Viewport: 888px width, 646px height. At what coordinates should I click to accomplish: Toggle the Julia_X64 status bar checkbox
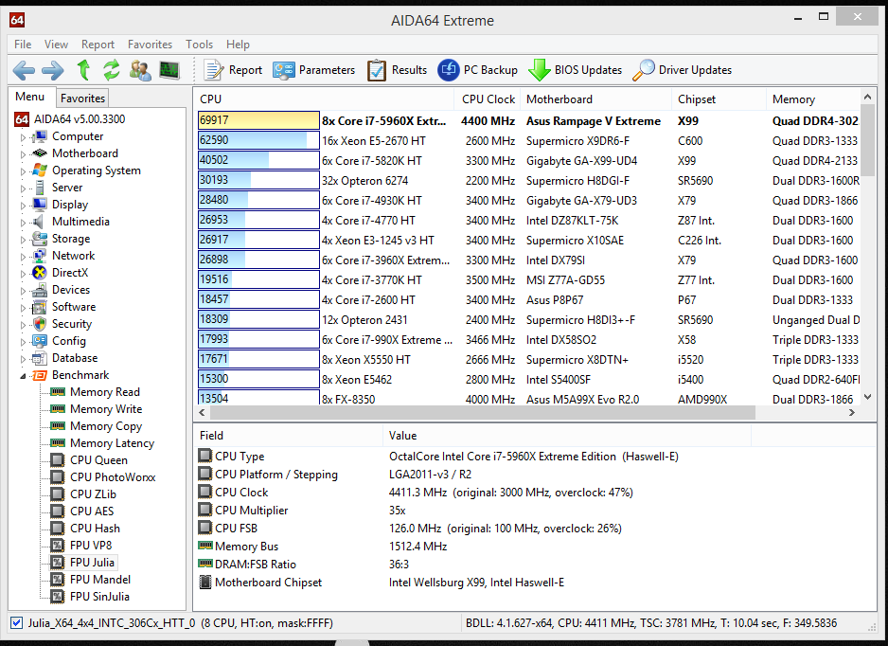tap(16, 622)
